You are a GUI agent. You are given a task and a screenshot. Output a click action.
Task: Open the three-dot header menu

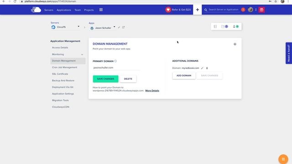[x=256, y=10]
